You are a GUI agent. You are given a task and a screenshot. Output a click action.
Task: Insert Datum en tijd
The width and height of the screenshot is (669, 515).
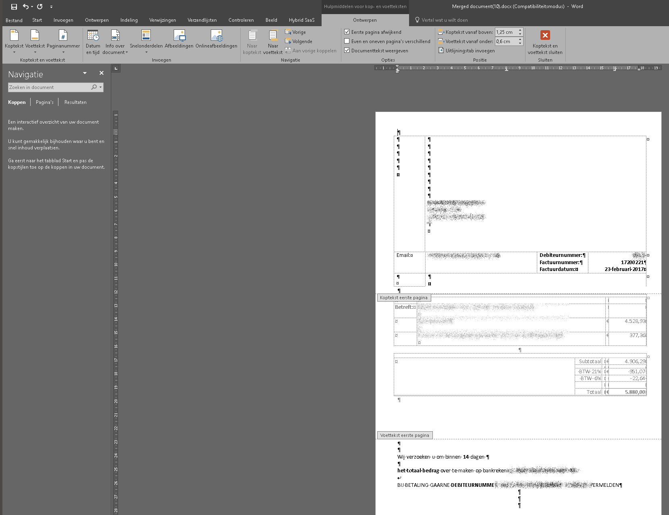93,36
